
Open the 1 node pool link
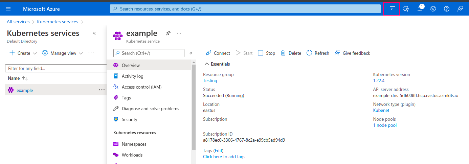(x=385, y=125)
